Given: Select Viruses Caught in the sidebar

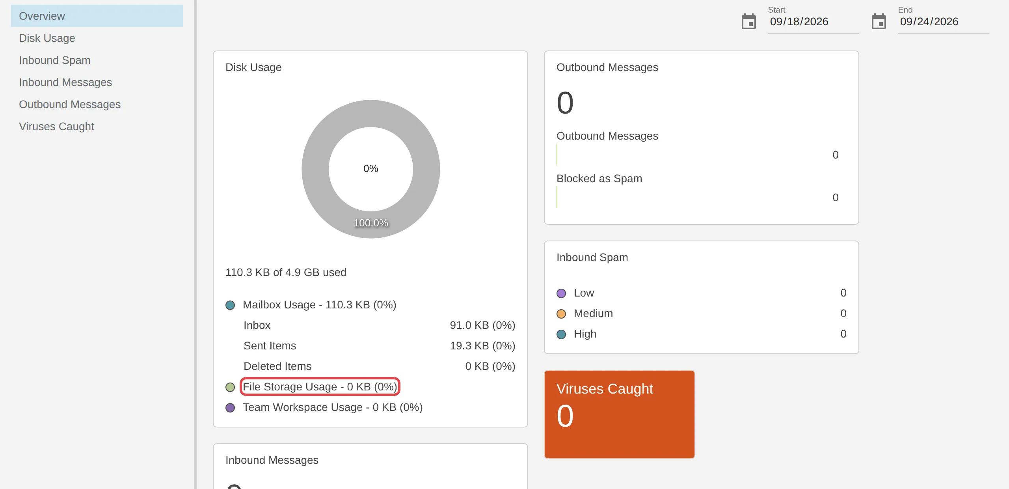Looking at the screenshot, I should (97, 126).
